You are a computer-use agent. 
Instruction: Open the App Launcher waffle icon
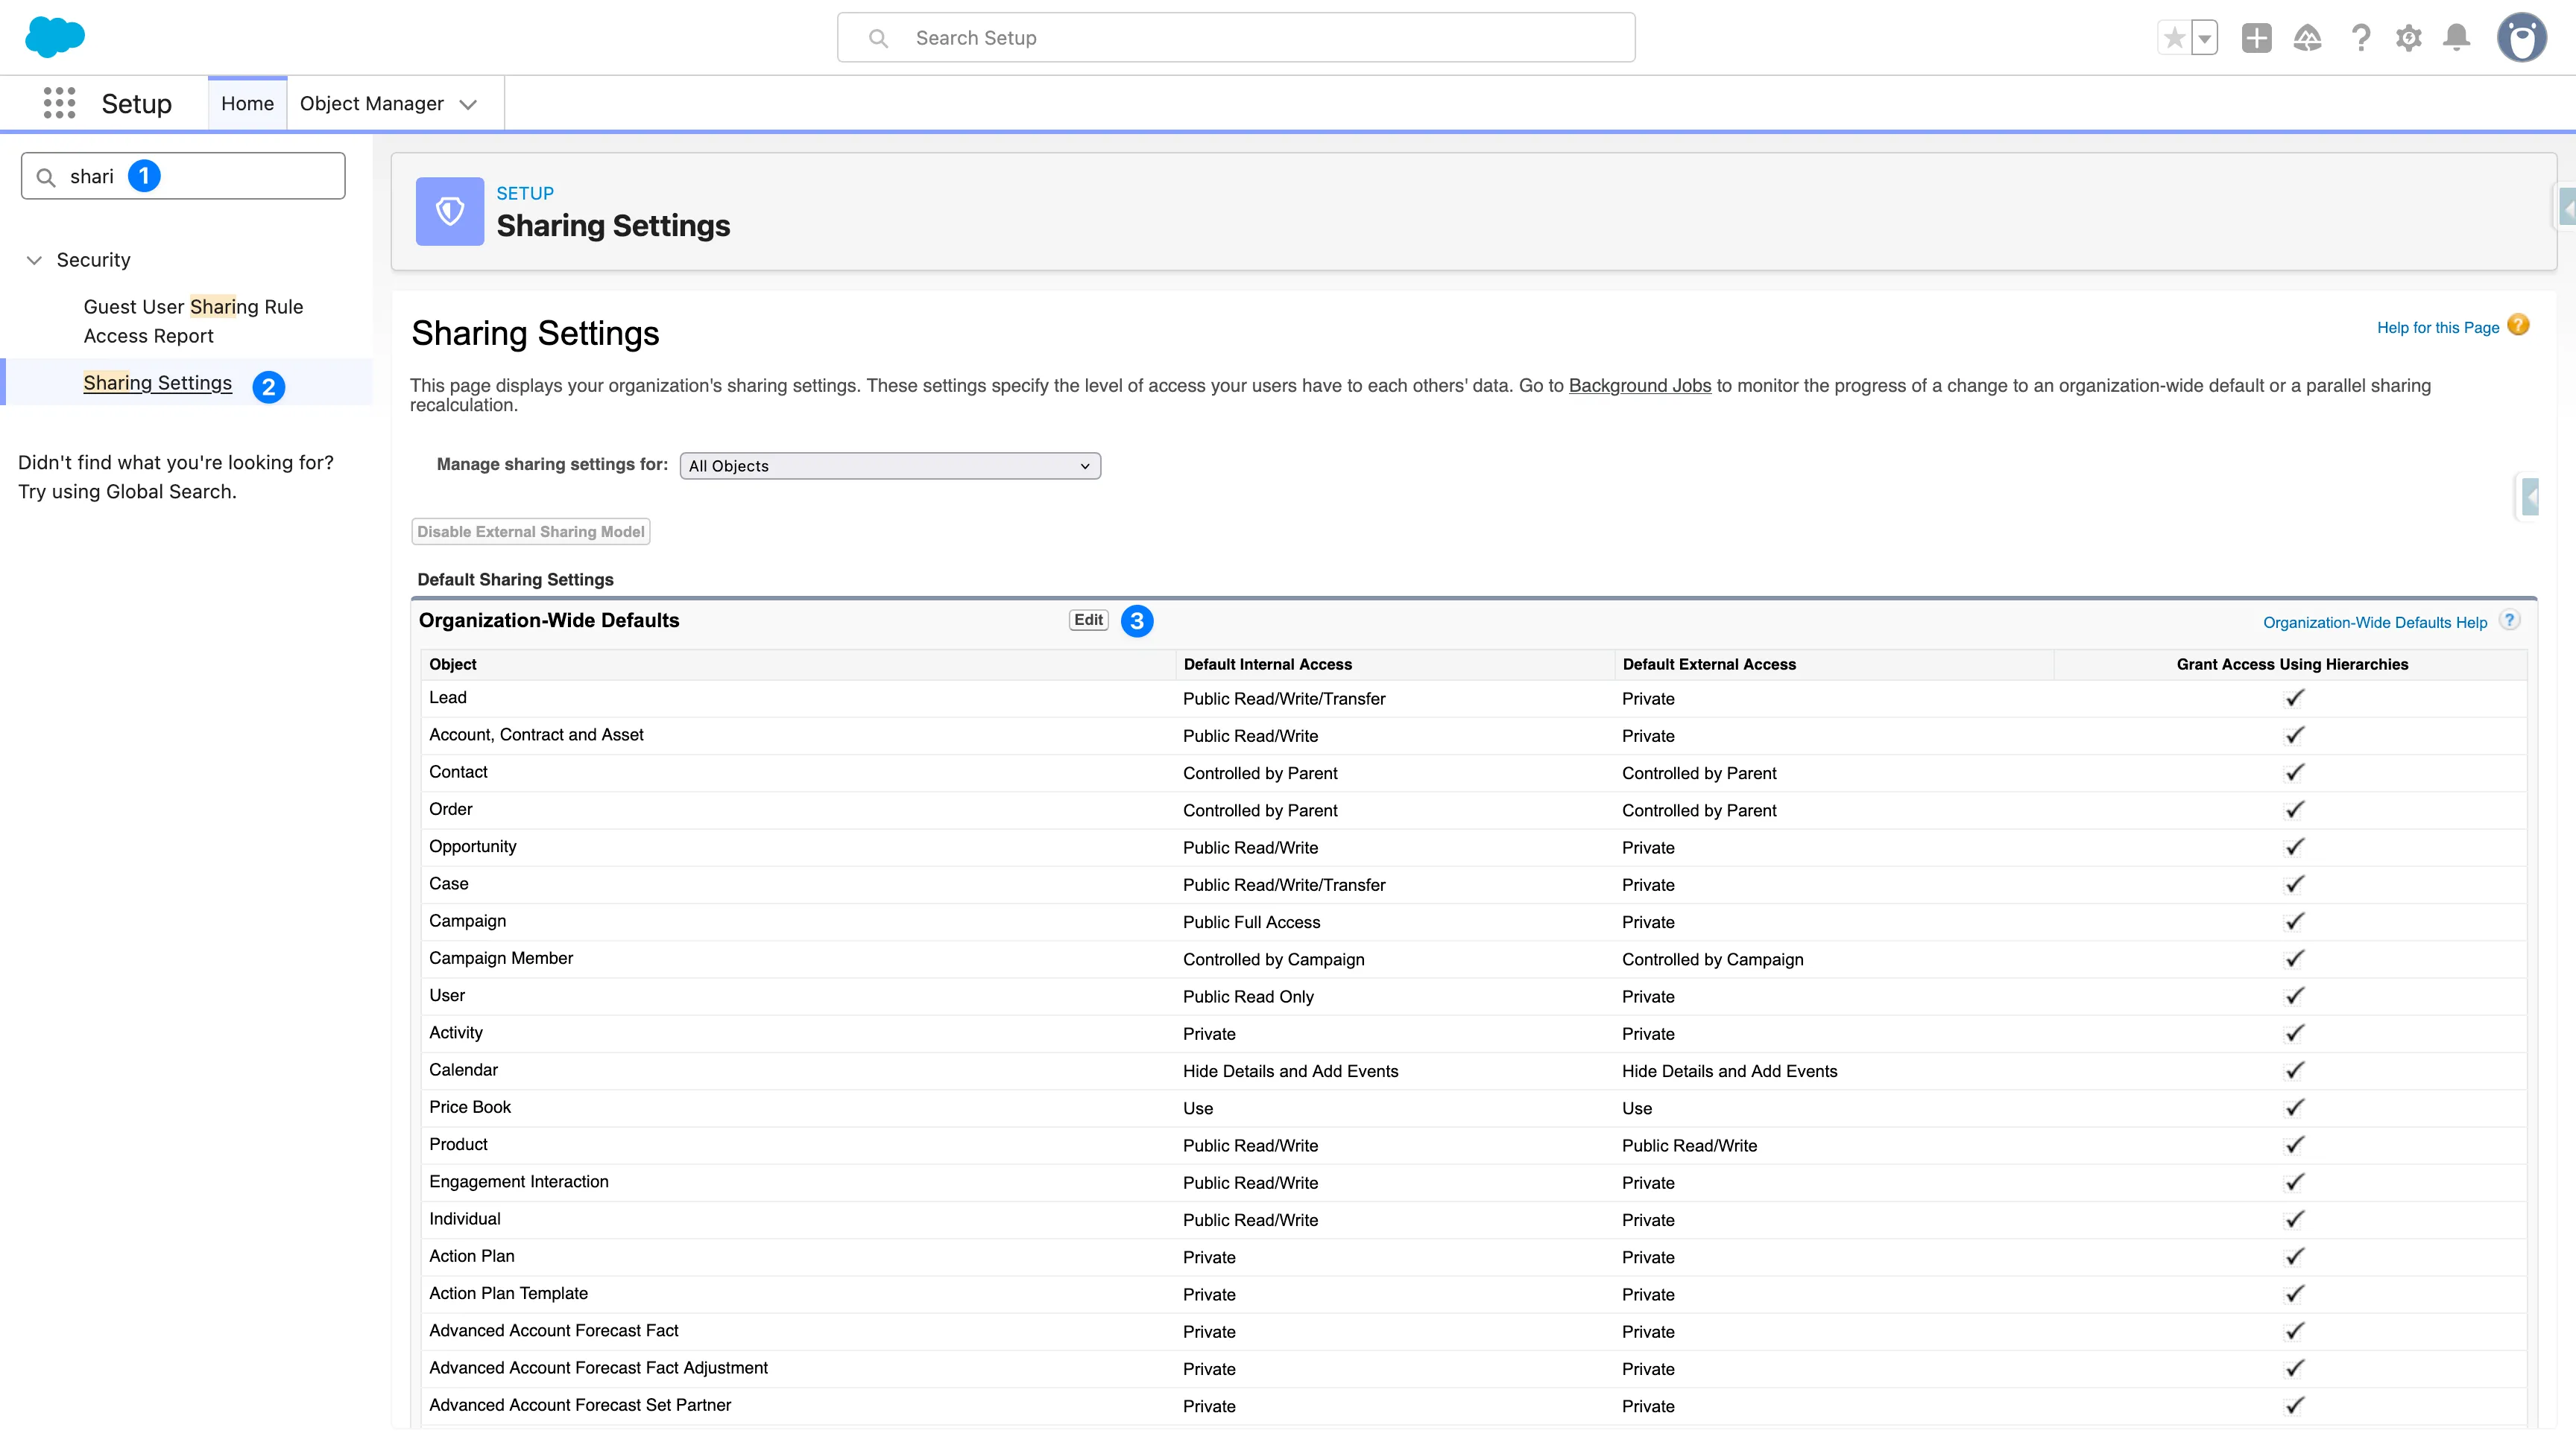(x=59, y=103)
